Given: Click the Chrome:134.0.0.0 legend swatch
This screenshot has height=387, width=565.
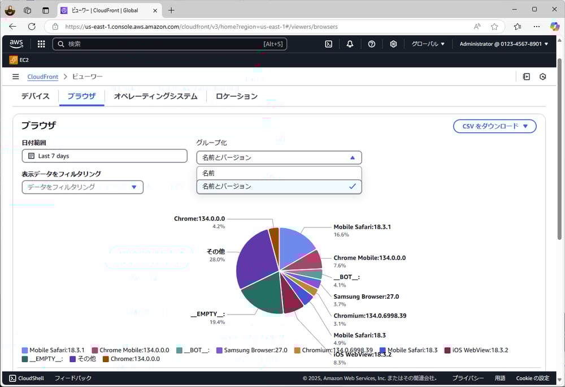Looking at the screenshot, I should click(106, 359).
